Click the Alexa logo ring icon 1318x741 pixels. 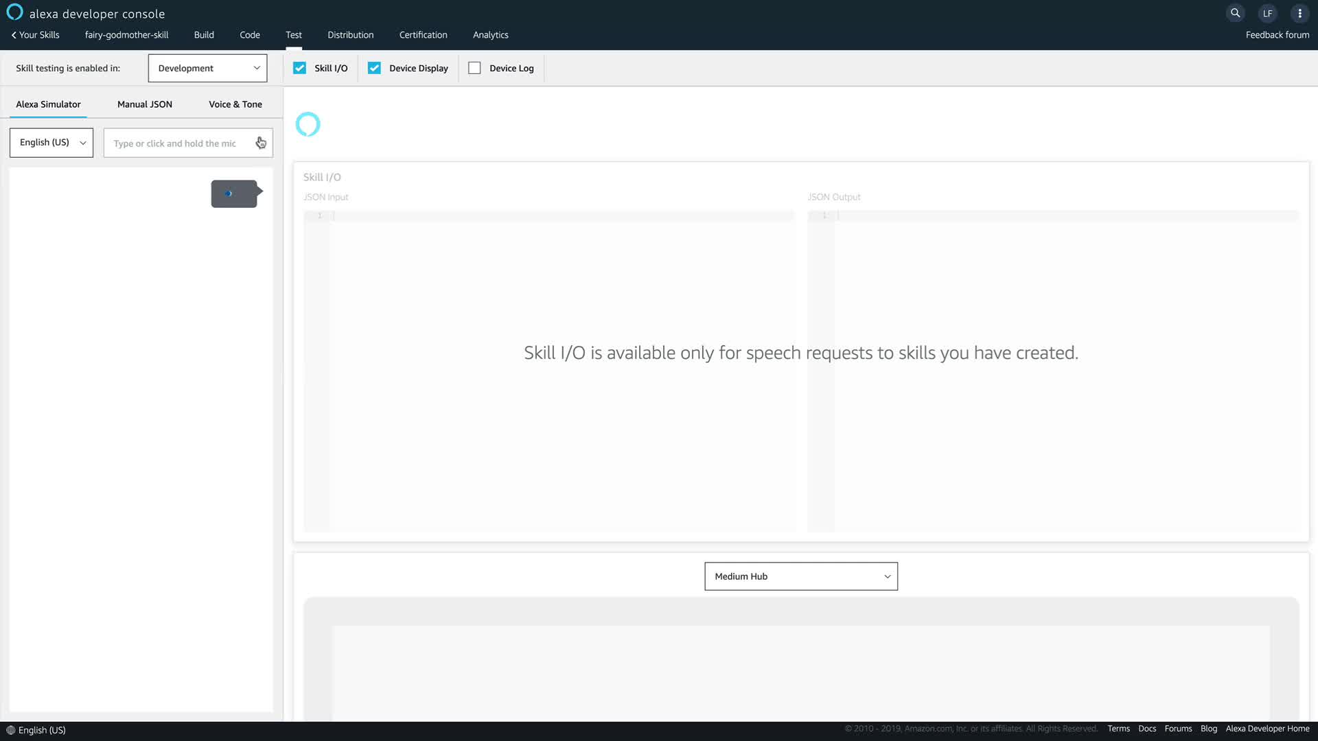(x=14, y=12)
